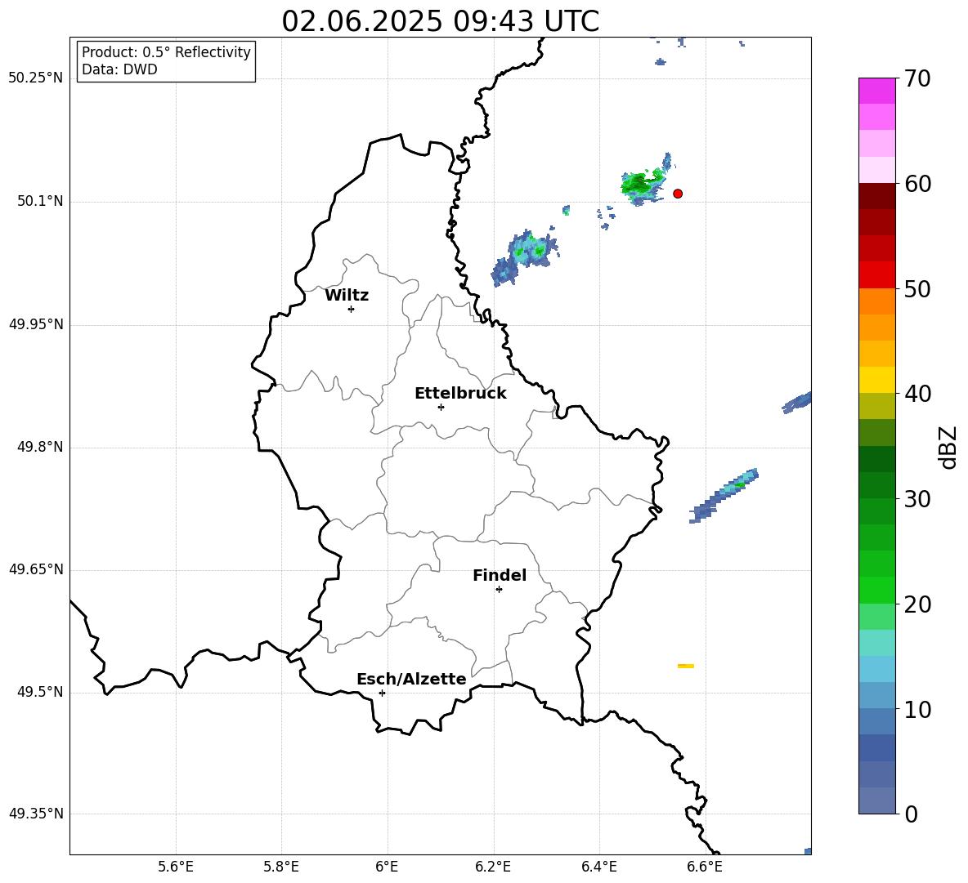The width and height of the screenshot is (968, 883).
Task: Click the dBZ colorbar label
Action: pos(949,447)
